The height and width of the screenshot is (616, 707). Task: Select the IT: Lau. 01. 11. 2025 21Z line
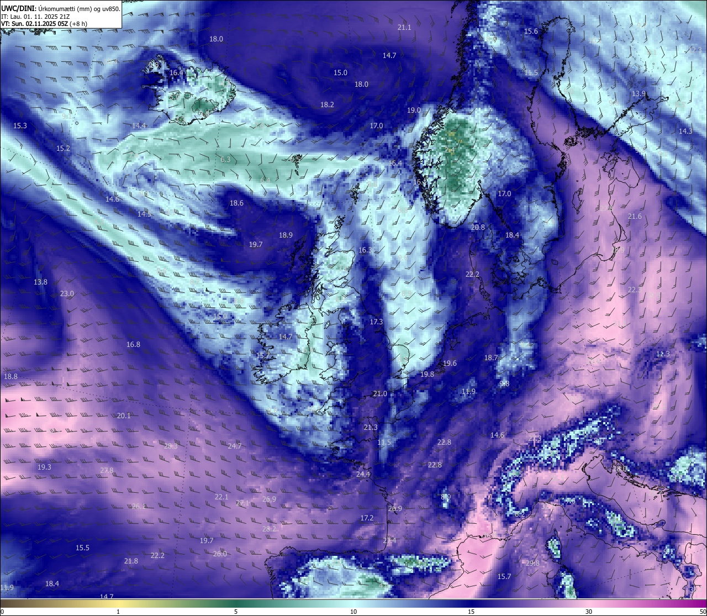pos(35,17)
